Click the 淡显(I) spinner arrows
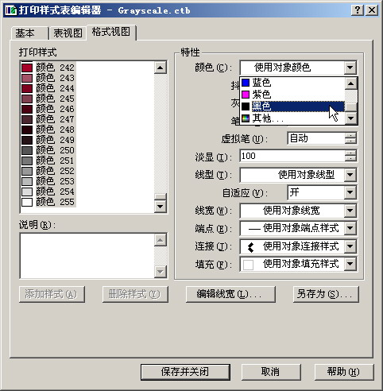Viewport: 383px width, 391px height. [350, 156]
